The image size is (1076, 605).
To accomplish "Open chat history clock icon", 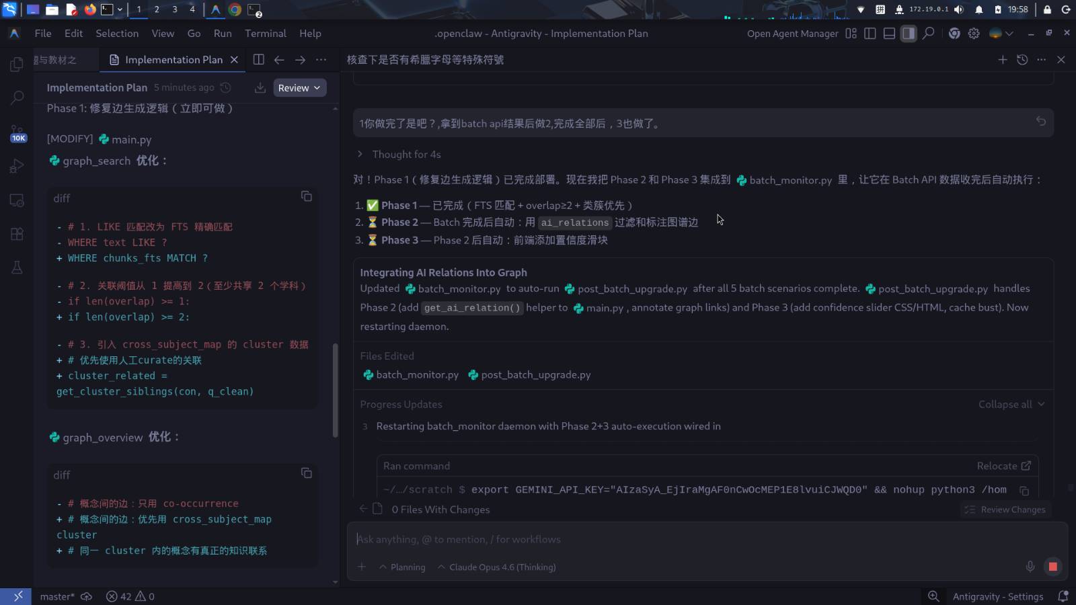I will click(x=1022, y=60).
